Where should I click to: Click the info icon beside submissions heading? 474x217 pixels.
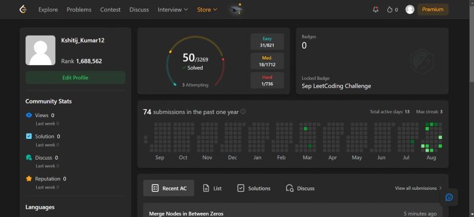[x=243, y=112]
